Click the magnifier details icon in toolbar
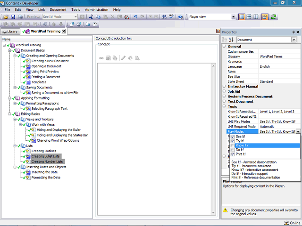The height and width of the screenshot is (226, 302). [126, 17]
